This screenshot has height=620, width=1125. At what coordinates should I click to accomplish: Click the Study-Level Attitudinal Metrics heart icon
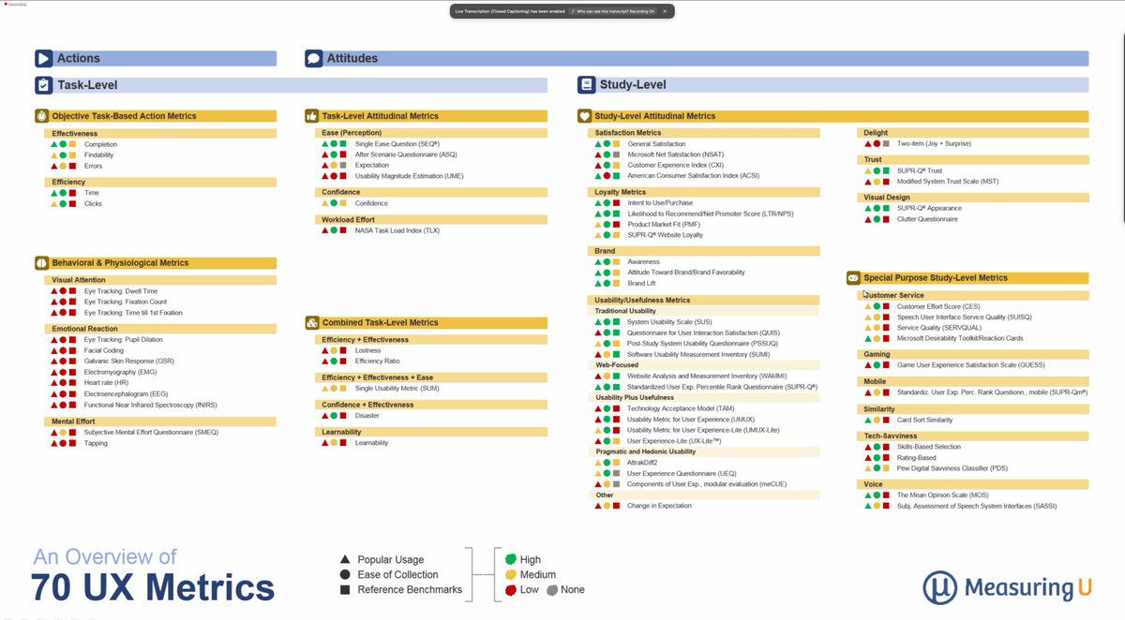[586, 116]
